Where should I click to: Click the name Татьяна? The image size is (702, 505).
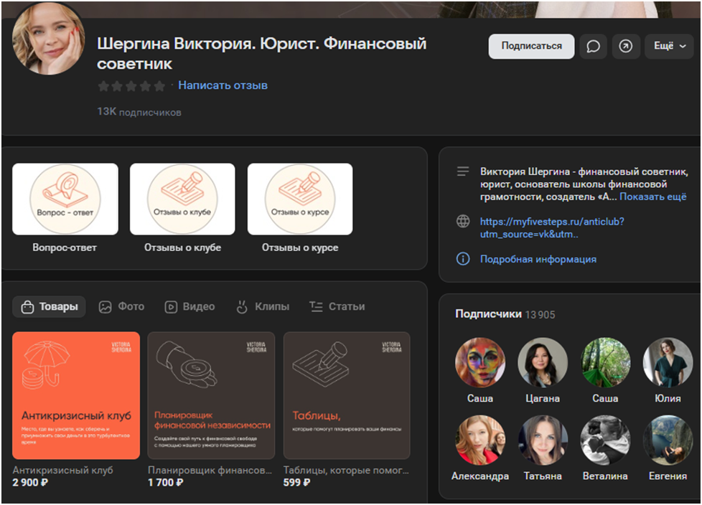[x=543, y=476]
